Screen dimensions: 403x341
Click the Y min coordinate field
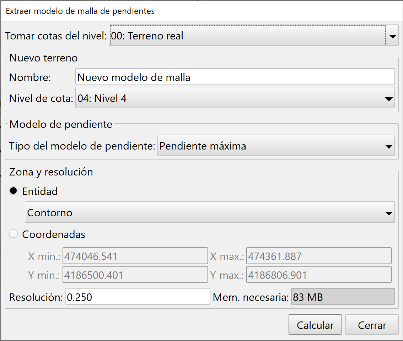click(135, 275)
